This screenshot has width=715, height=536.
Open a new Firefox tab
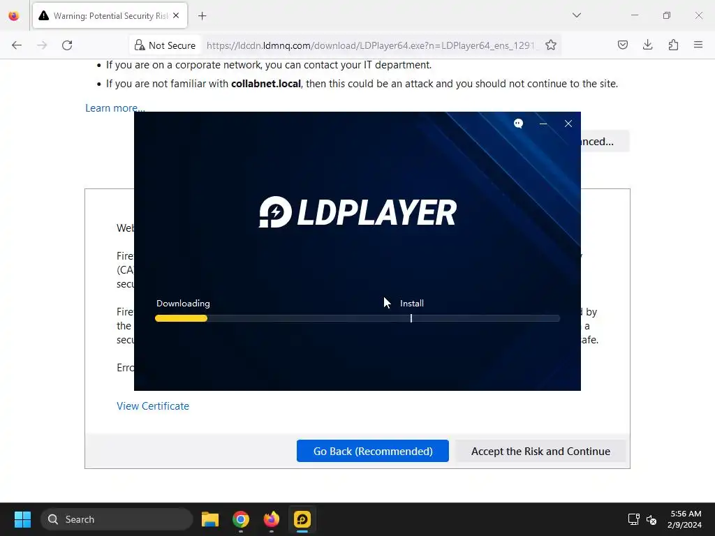coord(202,16)
